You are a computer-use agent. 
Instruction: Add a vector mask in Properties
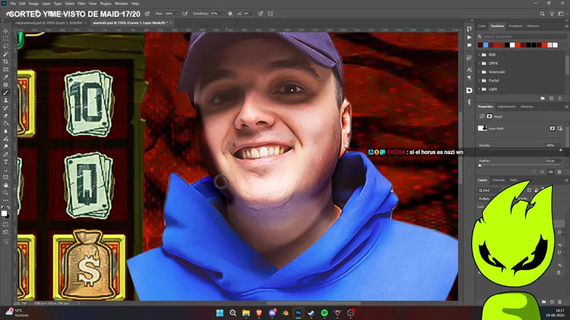[560, 128]
